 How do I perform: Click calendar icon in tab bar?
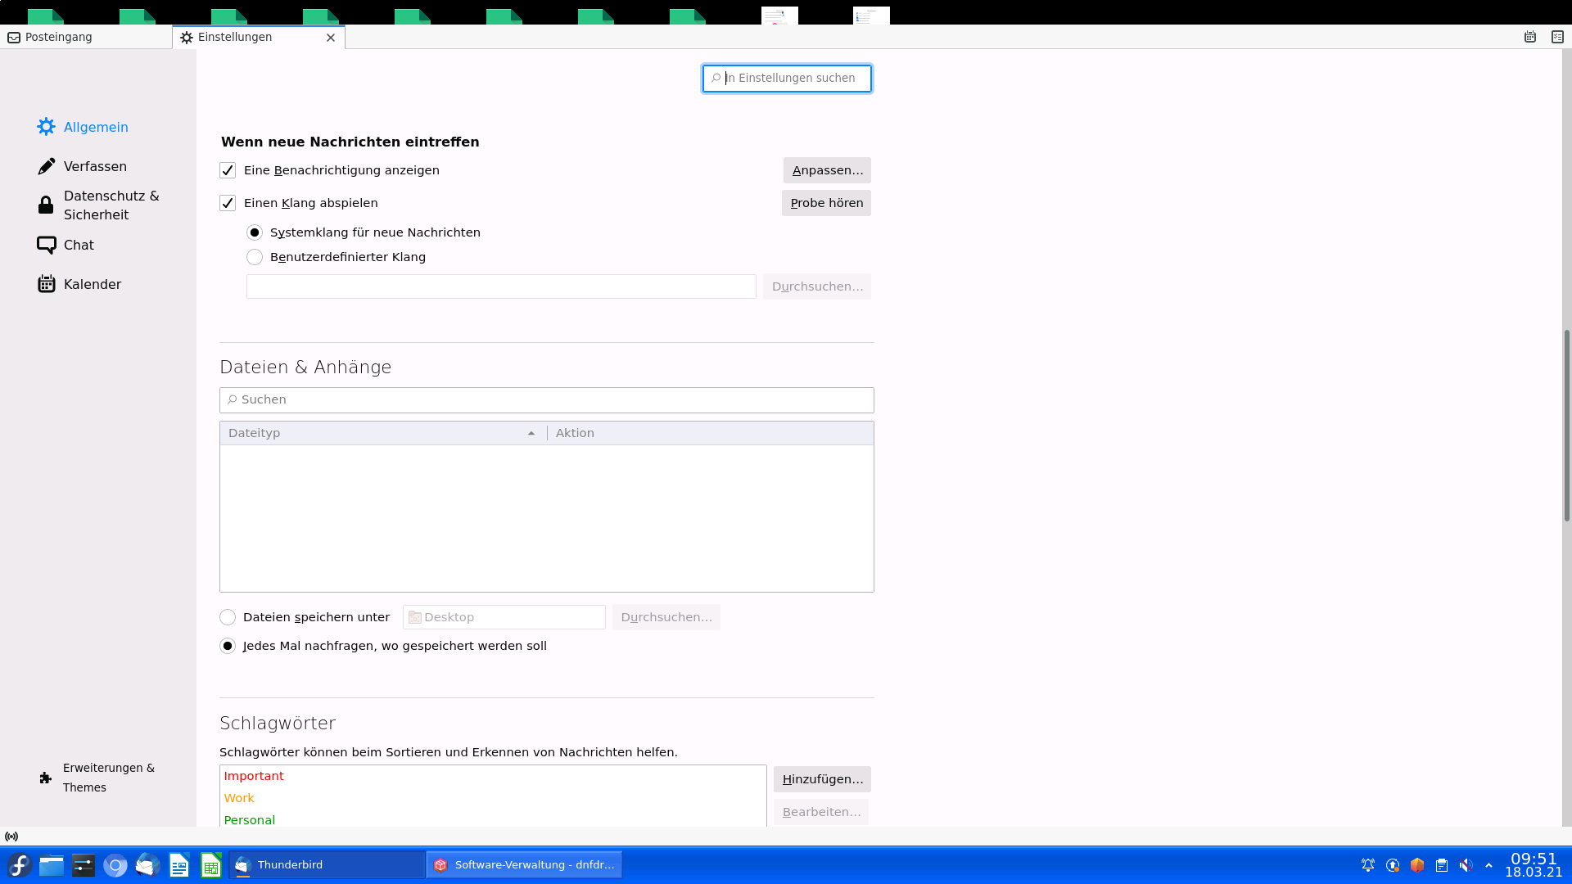coord(1529,37)
